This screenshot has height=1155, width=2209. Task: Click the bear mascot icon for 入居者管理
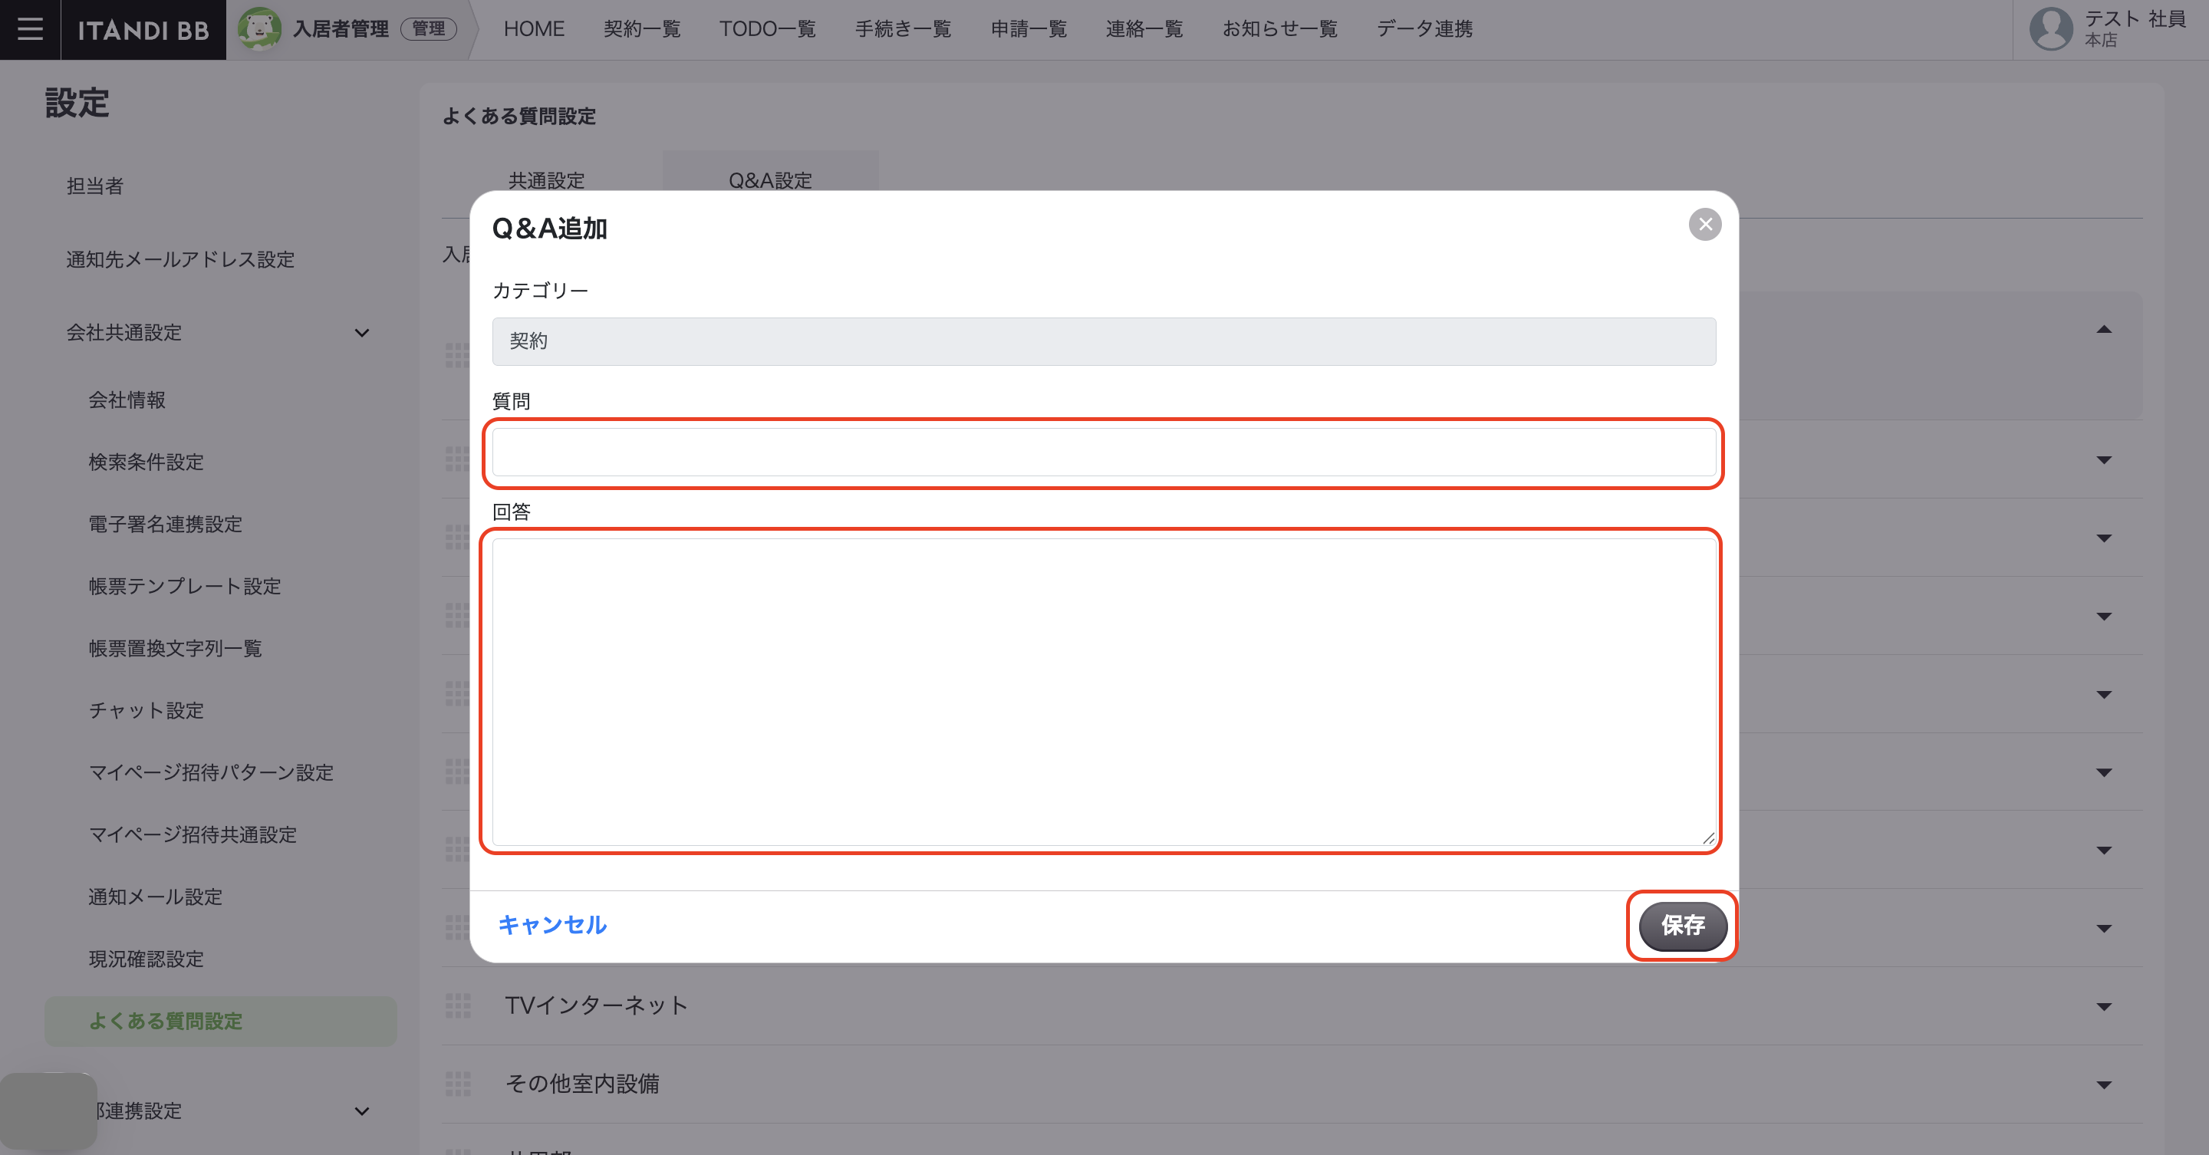pos(259,29)
